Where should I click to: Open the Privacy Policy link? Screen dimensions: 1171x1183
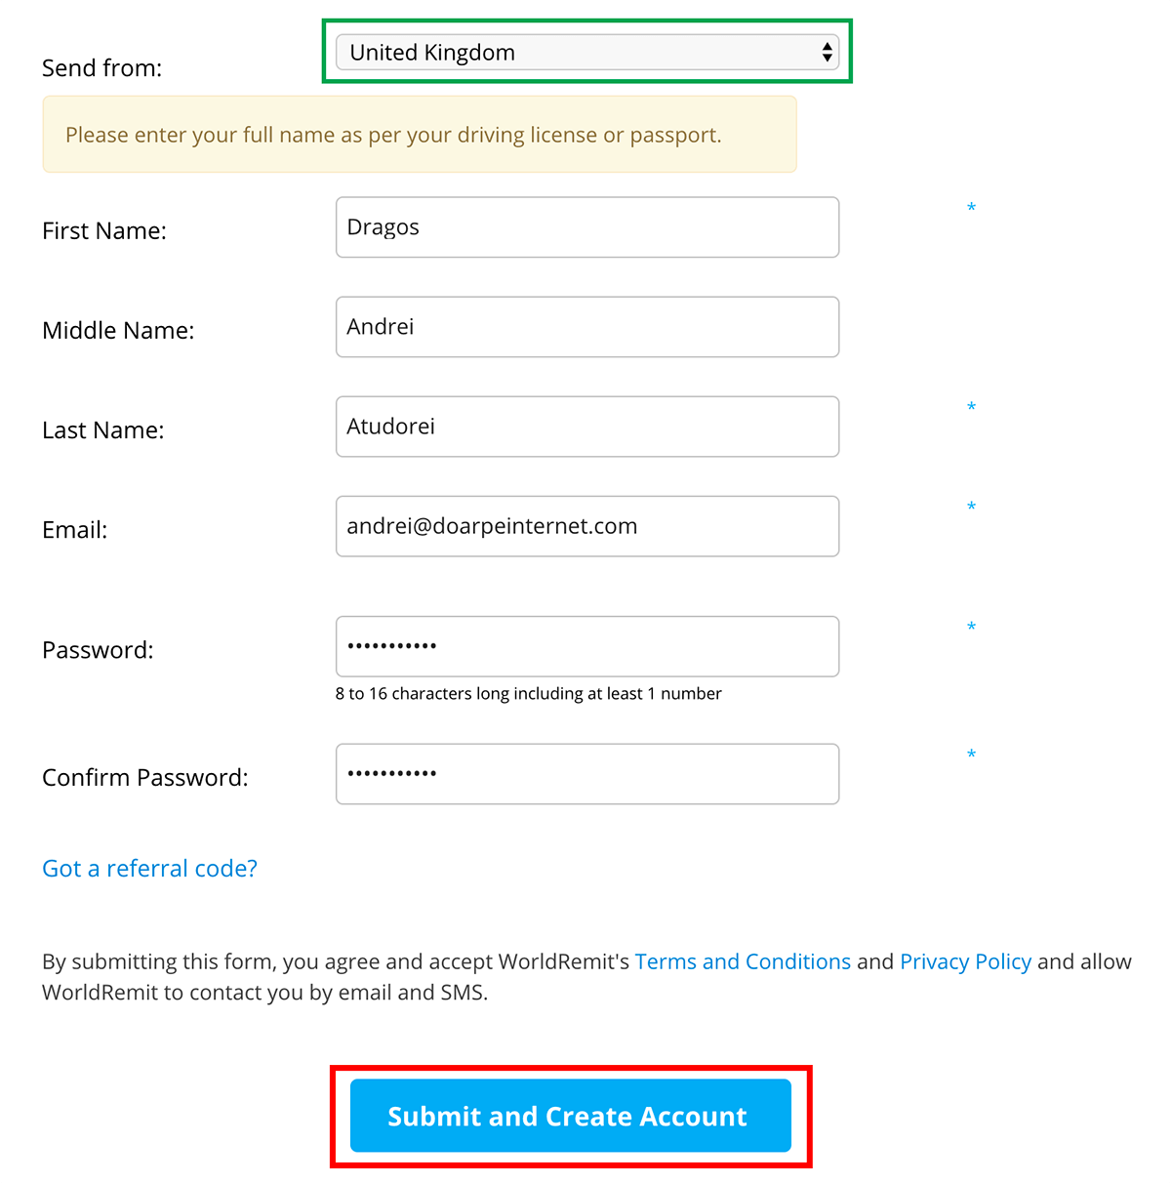coord(965,961)
